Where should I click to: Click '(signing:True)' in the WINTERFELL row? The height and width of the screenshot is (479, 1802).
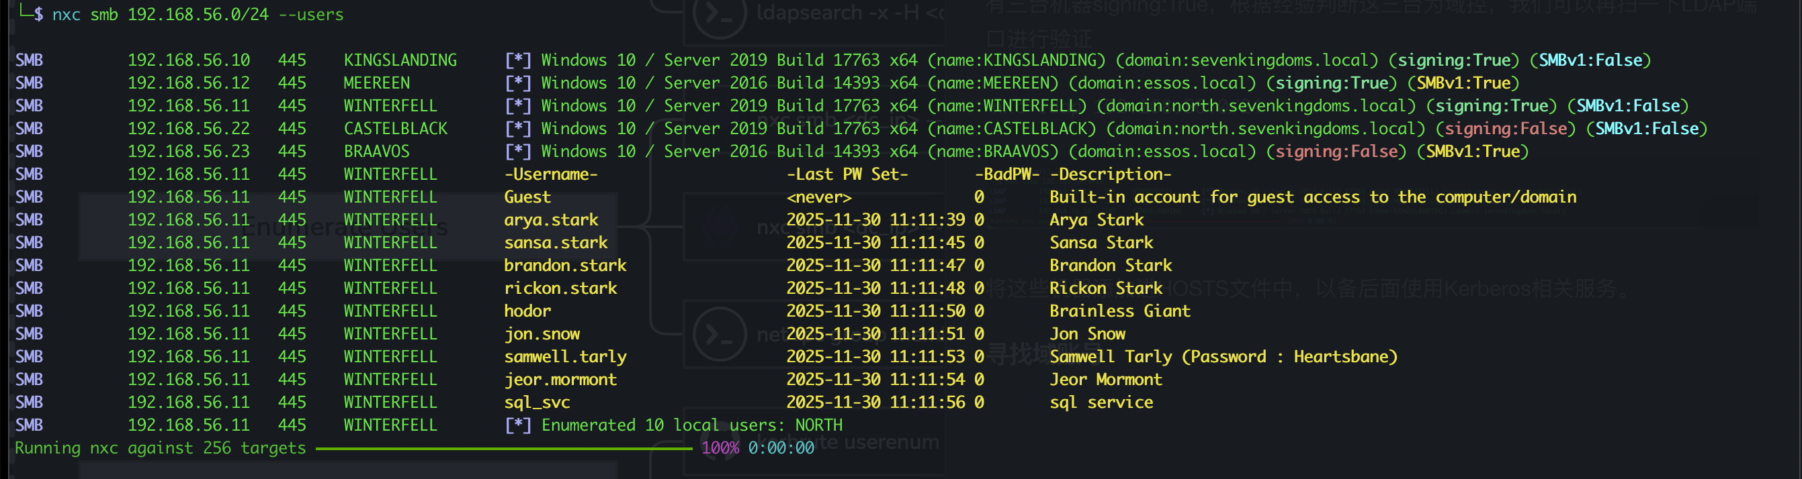[1492, 106]
